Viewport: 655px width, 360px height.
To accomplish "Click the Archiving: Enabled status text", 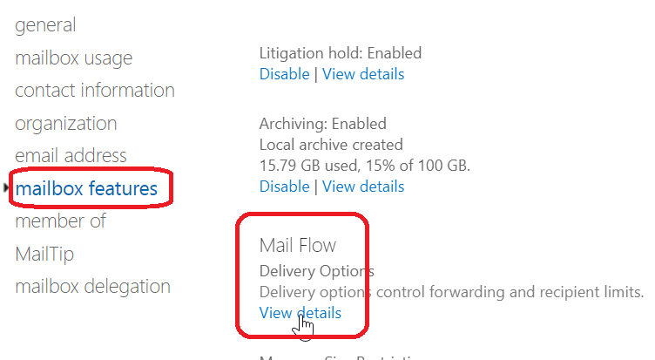I will point(323,124).
